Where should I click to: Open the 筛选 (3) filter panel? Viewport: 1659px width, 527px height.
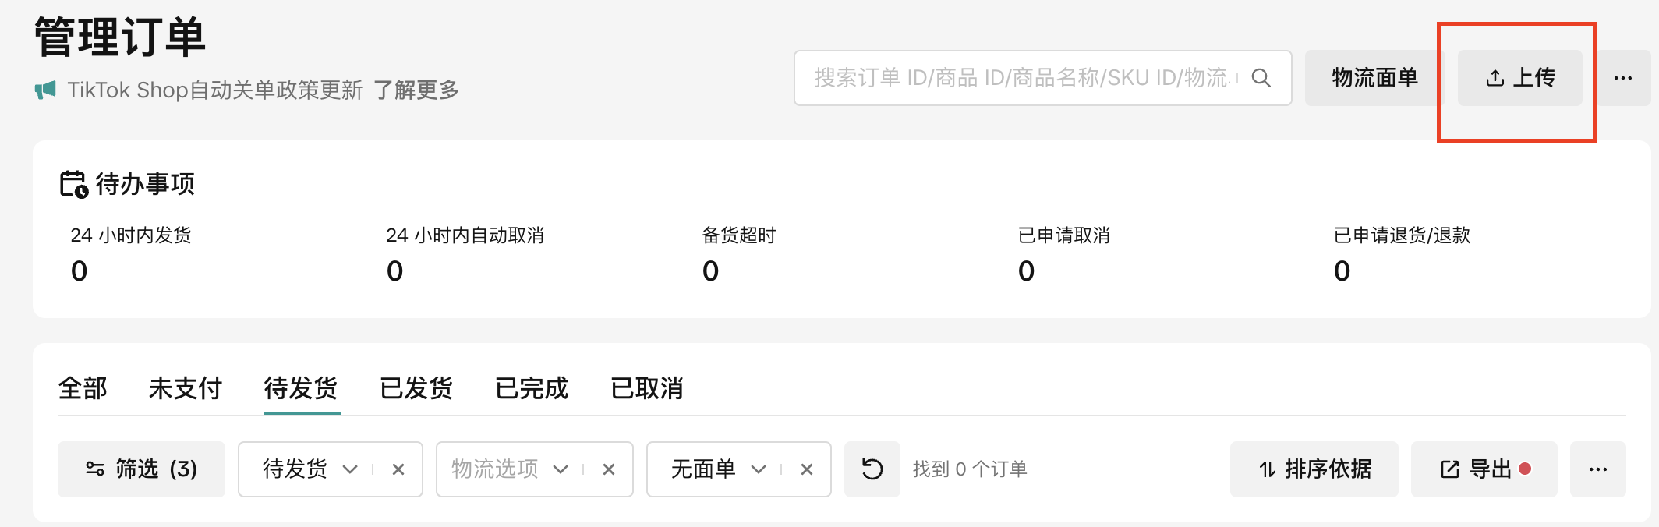tap(141, 469)
